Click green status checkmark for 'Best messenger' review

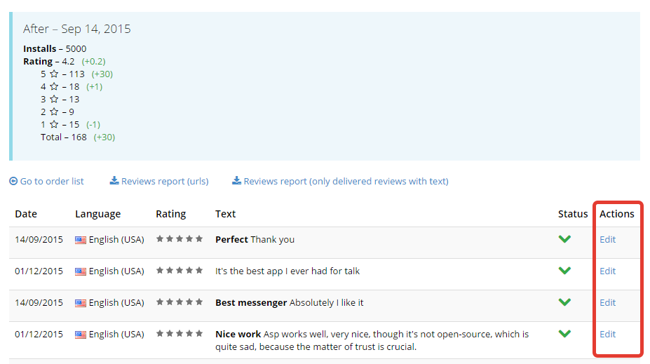564,302
